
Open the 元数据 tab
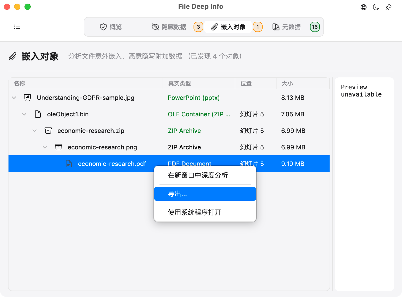pyautogui.click(x=287, y=27)
